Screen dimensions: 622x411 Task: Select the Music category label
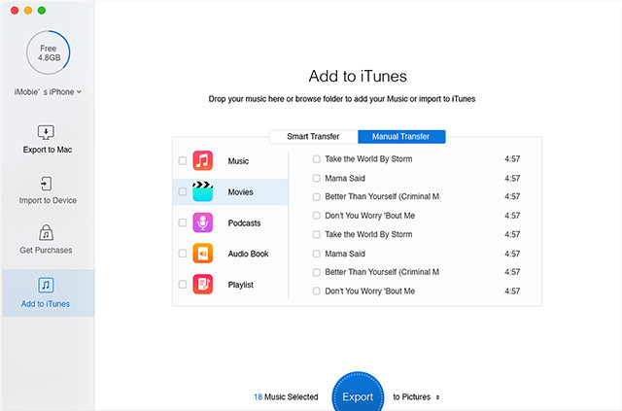pos(238,161)
